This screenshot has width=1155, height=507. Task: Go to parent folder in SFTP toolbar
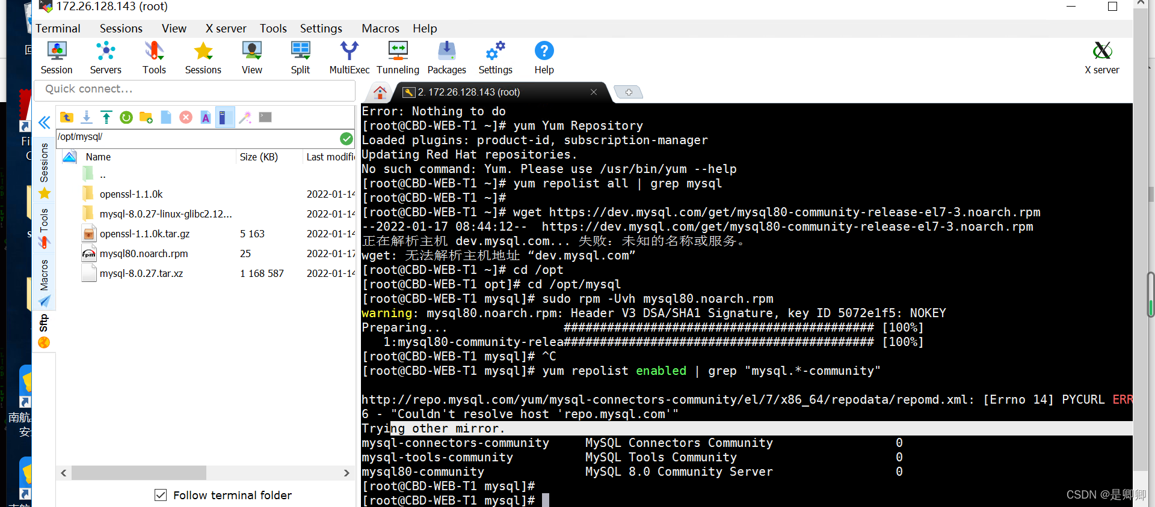pyautogui.click(x=67, y=117)
